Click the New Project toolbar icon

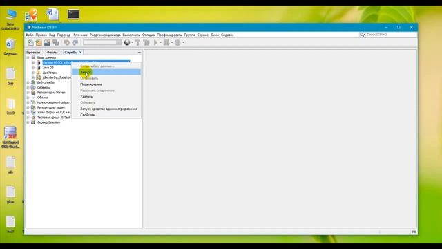coord(39,43)
